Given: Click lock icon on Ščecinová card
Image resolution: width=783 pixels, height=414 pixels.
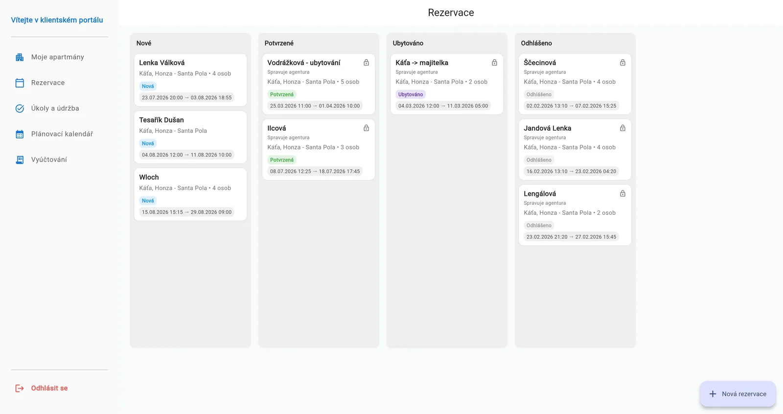Looking at the screenshot, I should (x=622, y=63).
